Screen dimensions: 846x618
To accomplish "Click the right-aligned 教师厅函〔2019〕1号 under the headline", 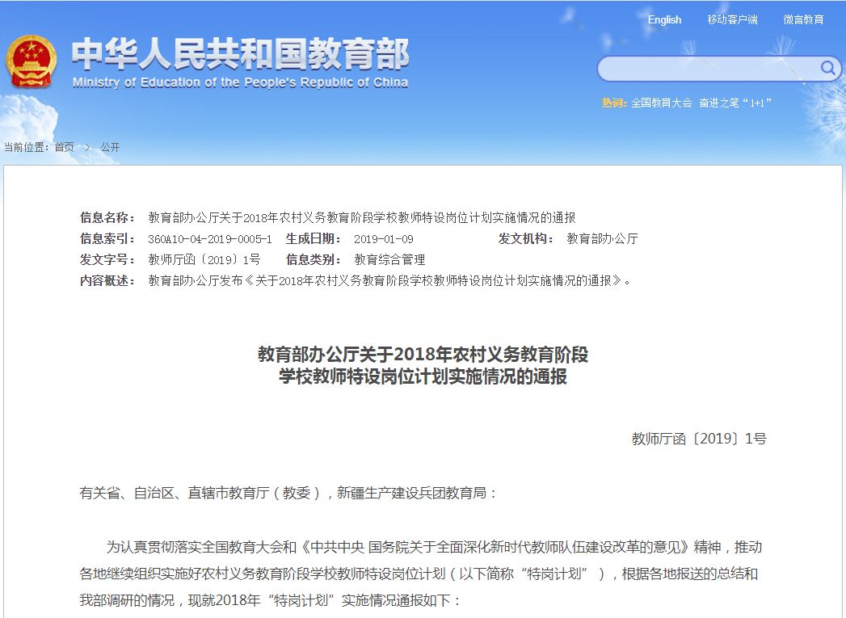I will [x=699, y=439].
